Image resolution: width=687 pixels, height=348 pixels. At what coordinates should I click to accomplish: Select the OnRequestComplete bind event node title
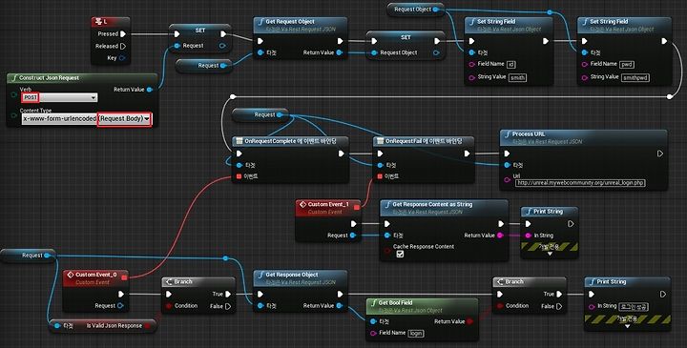click(x=290, y=141)
